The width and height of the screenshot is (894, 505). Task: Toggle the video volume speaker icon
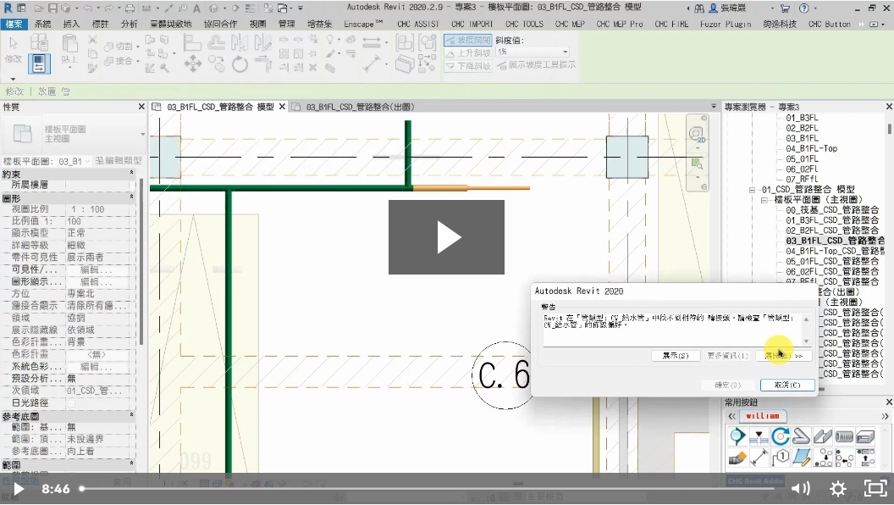pyautogui.click(x=801, y=488)
